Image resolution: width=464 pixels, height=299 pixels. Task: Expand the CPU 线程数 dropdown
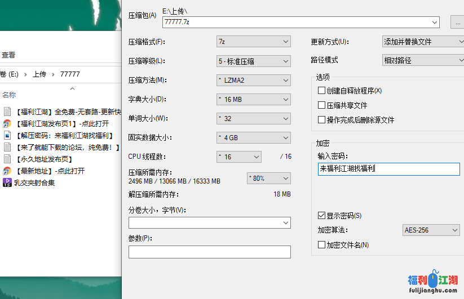pyautogui.click(x=239, y=157)
